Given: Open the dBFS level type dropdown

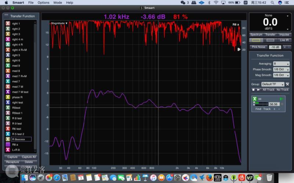Looking at the screenshot, I should [x=287, y=29].
